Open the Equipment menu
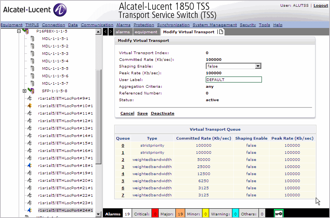The height and width of the screenshot is (218, 330). click(x=11, y=25)
